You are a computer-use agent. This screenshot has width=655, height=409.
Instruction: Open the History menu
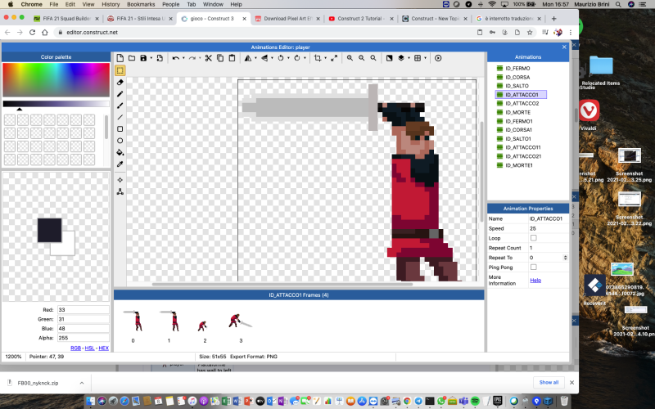coord(111,4)
